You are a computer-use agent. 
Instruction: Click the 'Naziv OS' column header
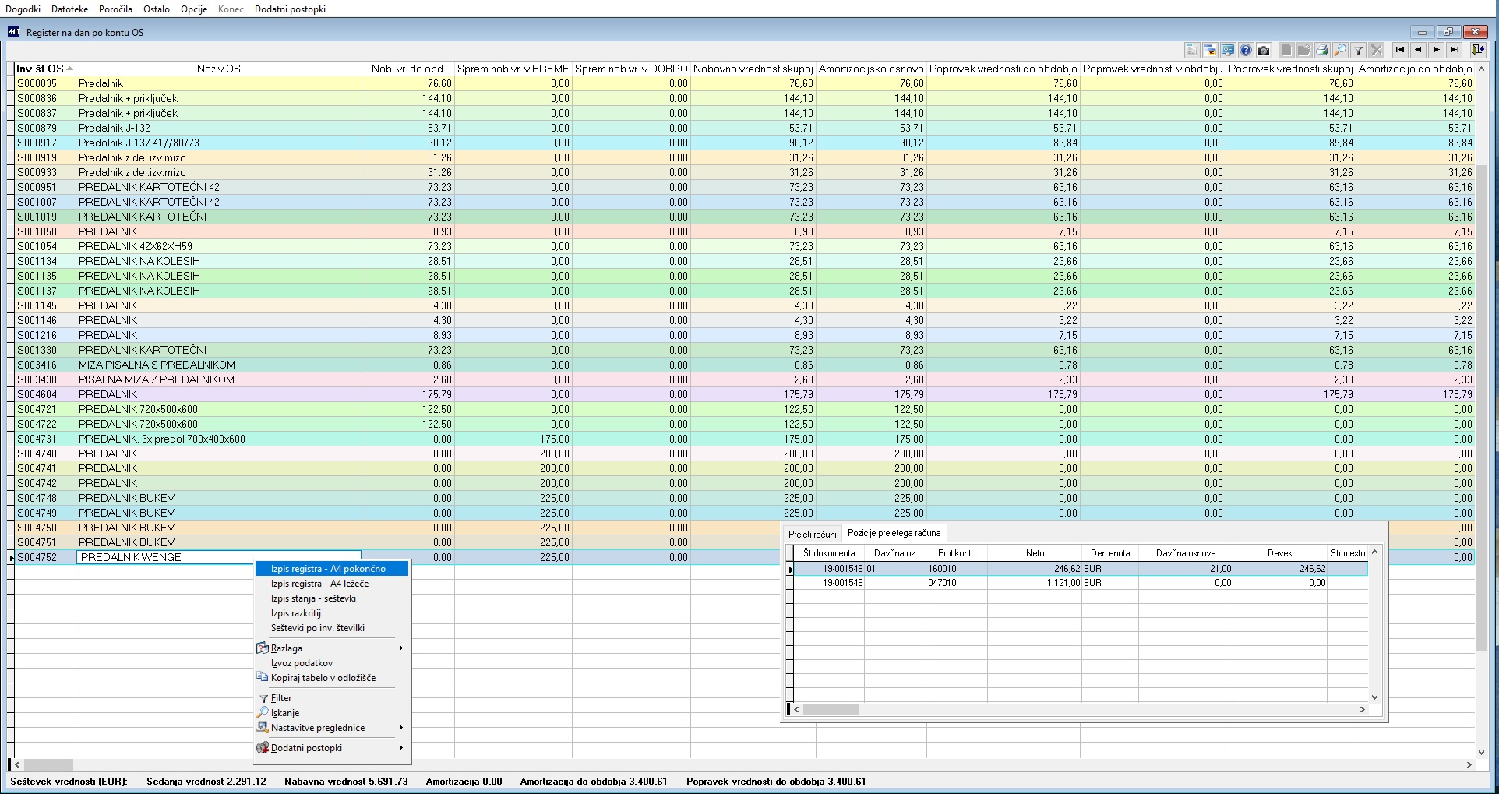click(x=219, y=69)
